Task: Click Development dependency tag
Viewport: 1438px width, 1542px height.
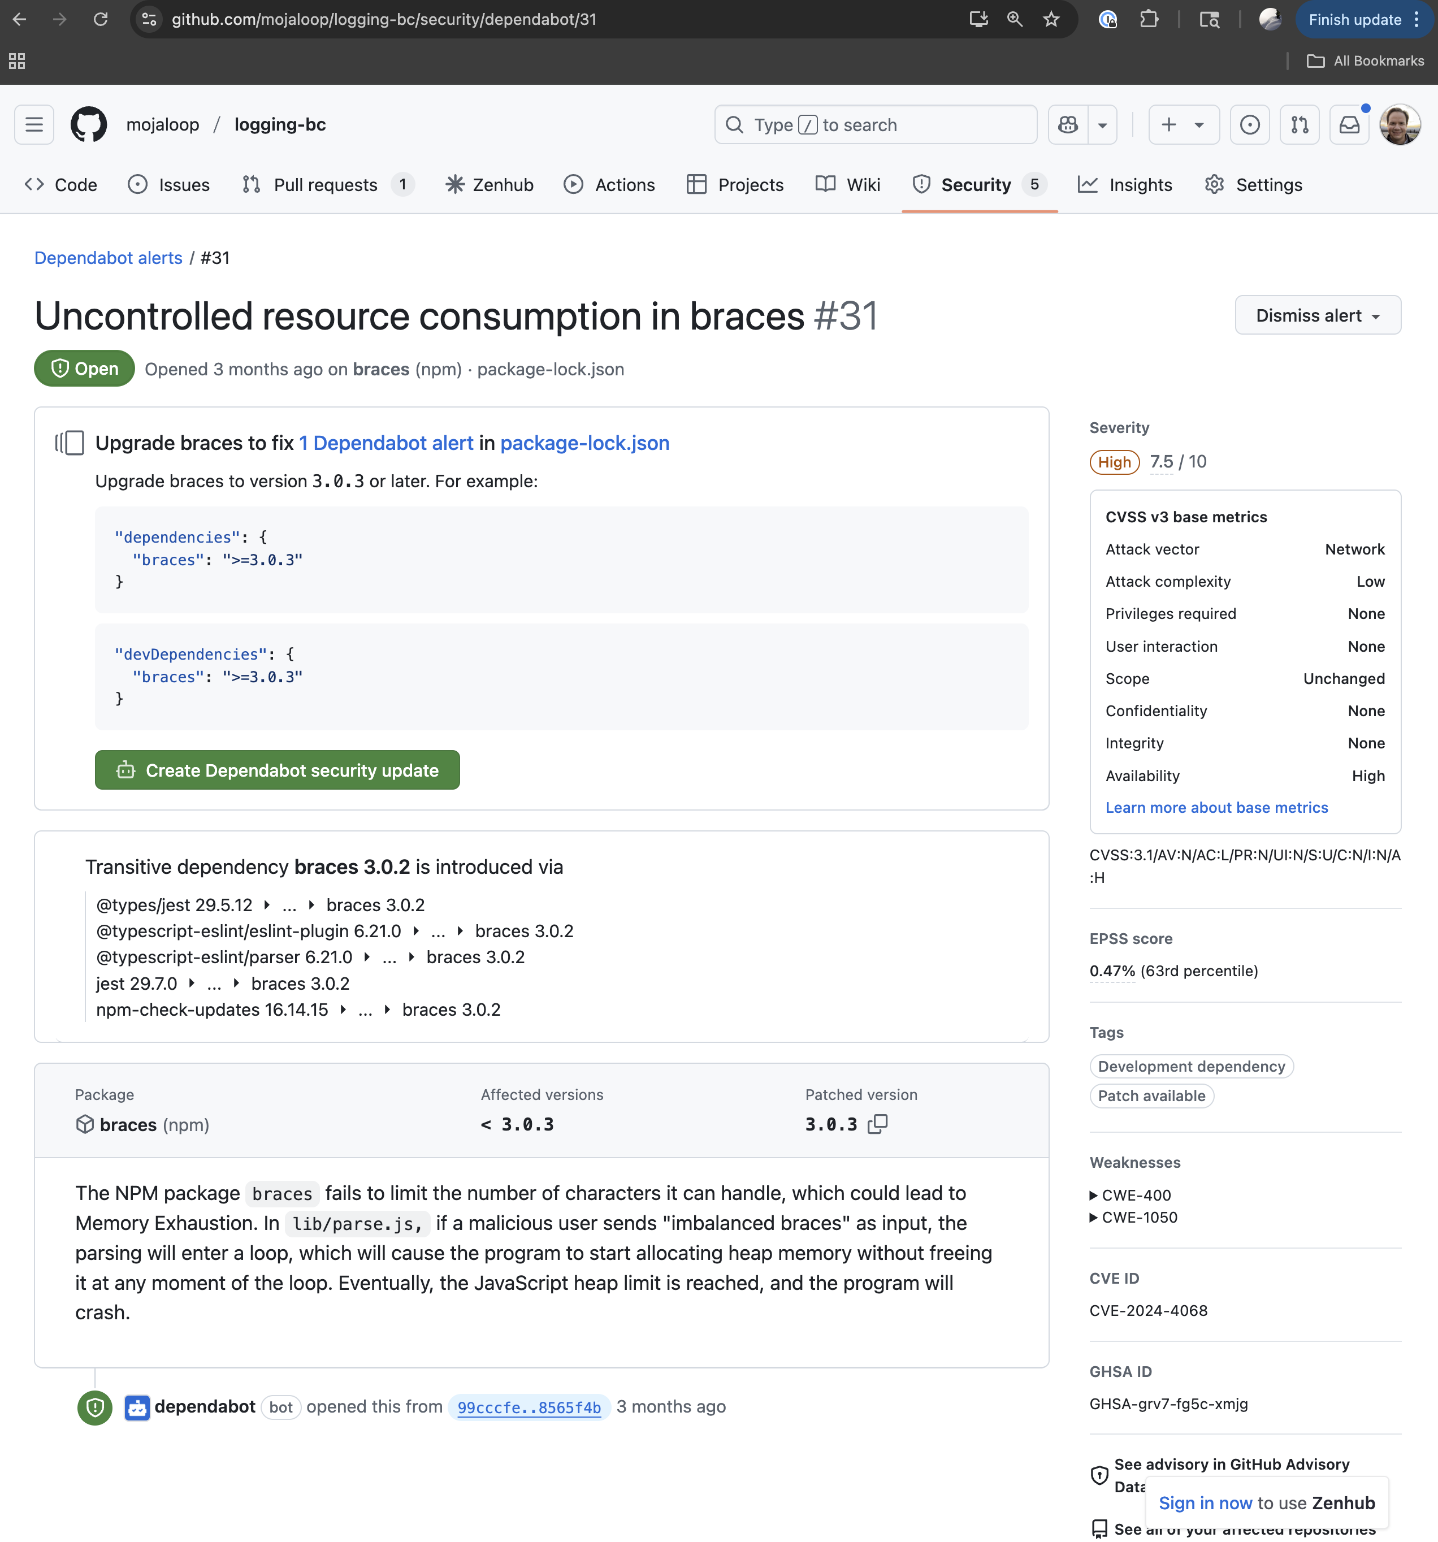Action: click(x=1192, y=1067)
